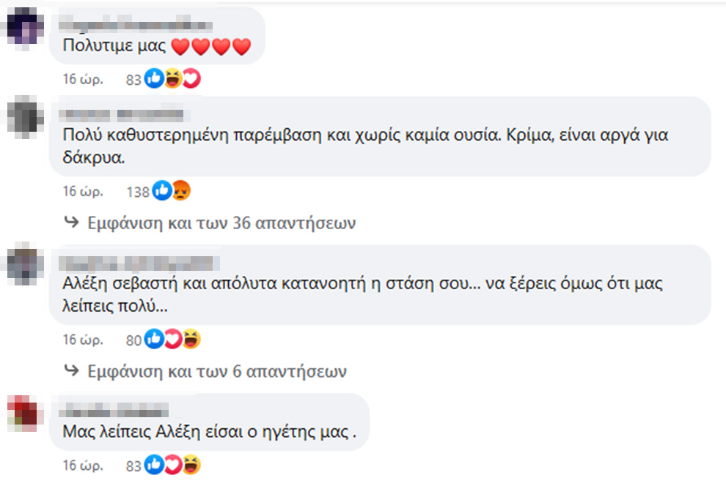This screenshot has width=726, height=486.
Task: Click the angry reaction on the "Πολύ καθυστερημένη" comment
Action: (180, 192)
